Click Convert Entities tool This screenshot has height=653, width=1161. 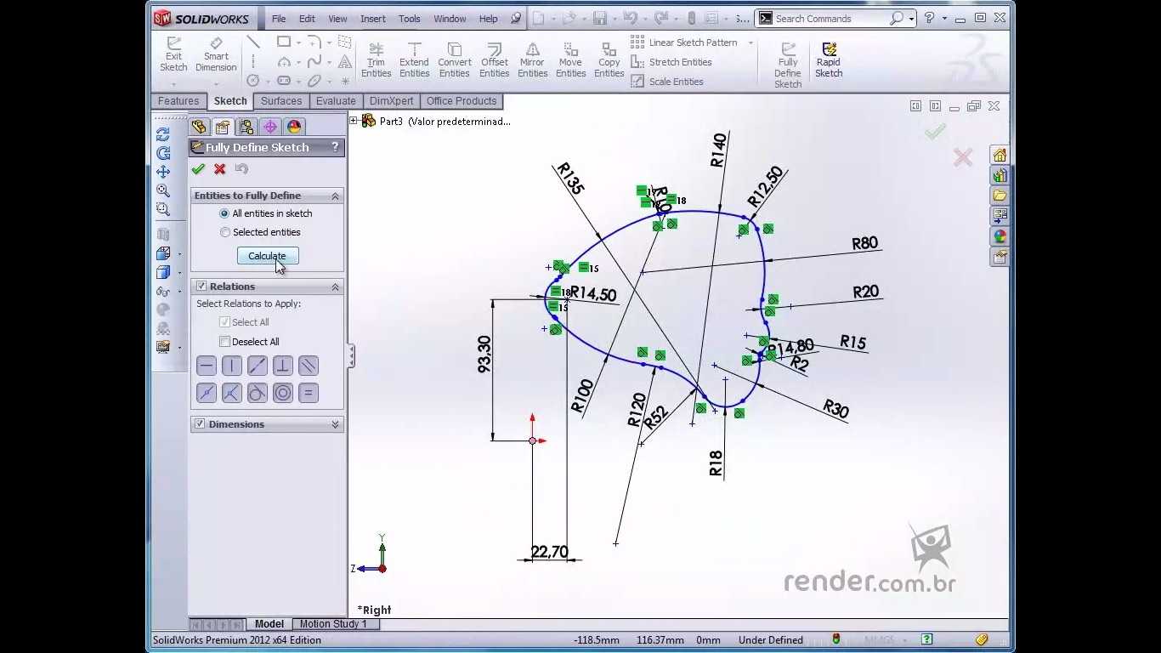point(455,60)
